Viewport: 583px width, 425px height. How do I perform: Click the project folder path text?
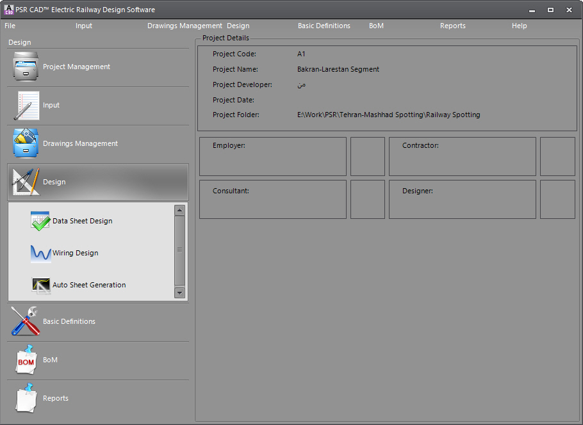[388, 115]
